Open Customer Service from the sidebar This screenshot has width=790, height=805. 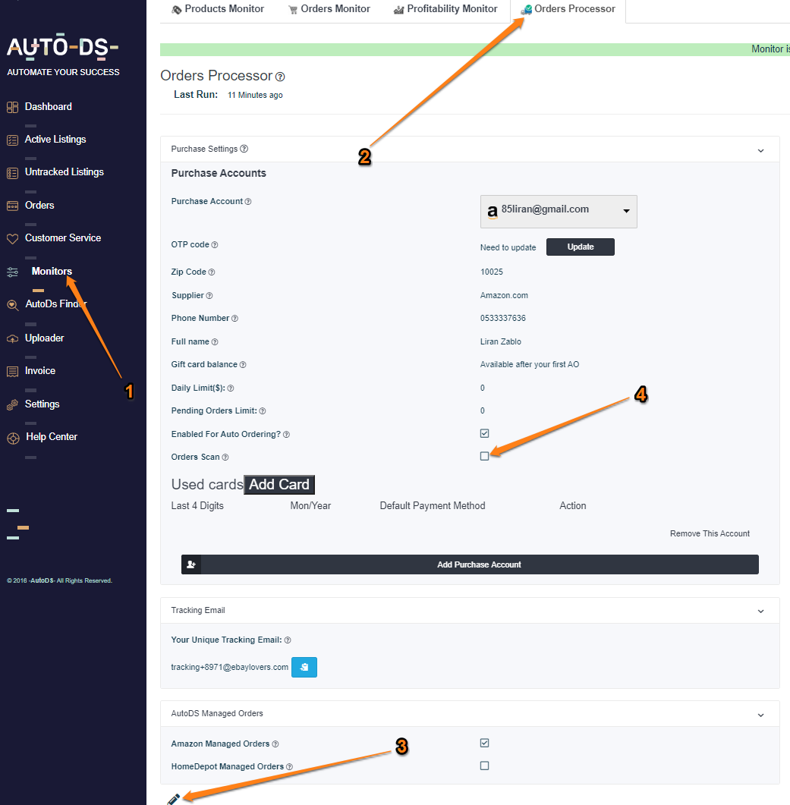(x=63, y=238)
